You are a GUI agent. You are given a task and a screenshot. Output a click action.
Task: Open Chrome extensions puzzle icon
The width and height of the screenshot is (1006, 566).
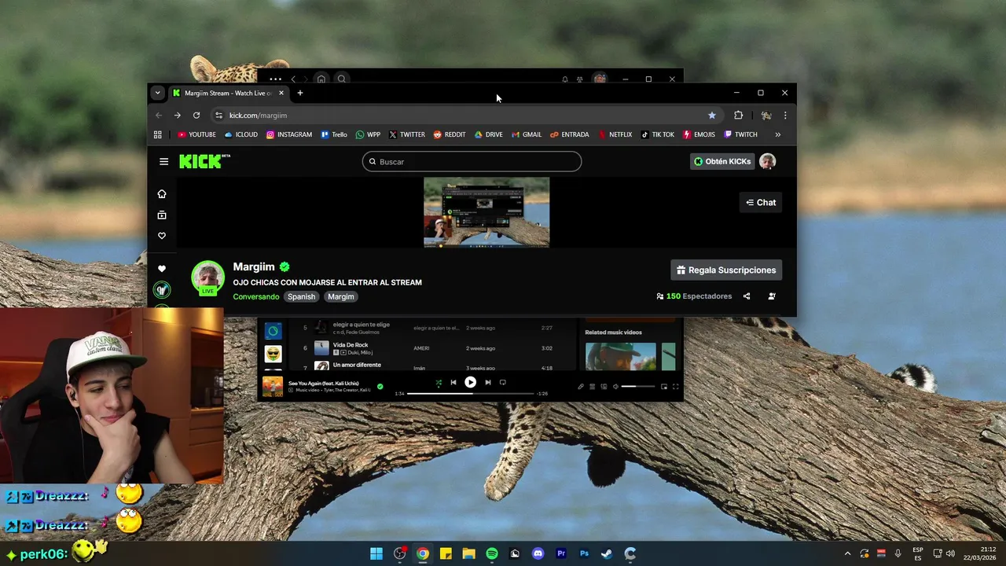[738, 116]
